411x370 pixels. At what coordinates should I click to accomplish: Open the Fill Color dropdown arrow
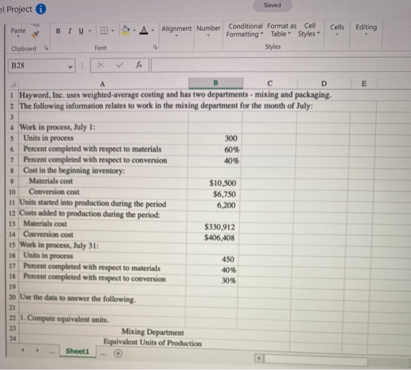point(134,31)
